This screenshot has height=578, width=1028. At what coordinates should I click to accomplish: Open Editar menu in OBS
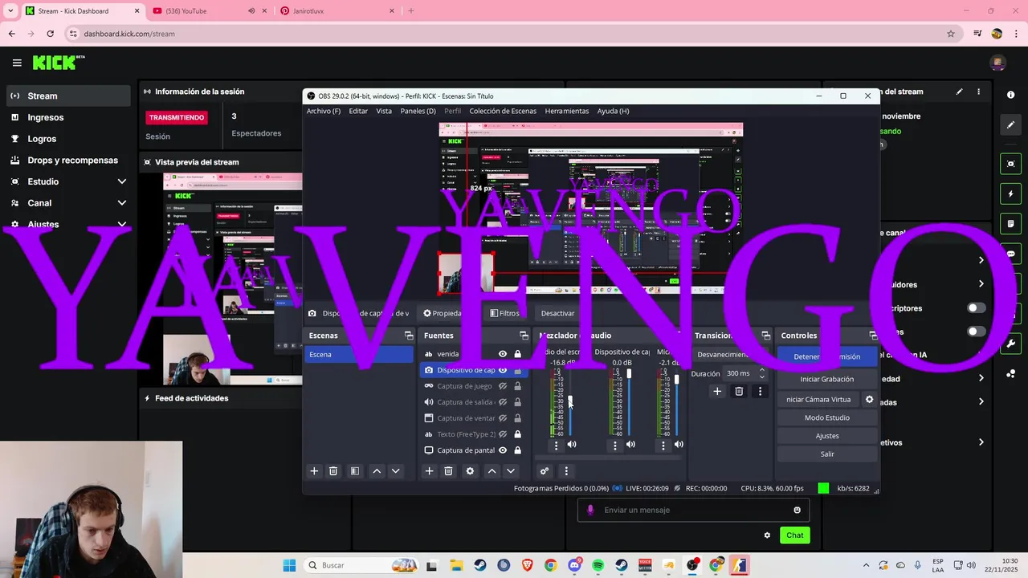[x=358, y=111]
